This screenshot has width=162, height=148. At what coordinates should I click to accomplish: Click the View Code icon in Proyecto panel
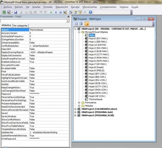click(77, 24)
